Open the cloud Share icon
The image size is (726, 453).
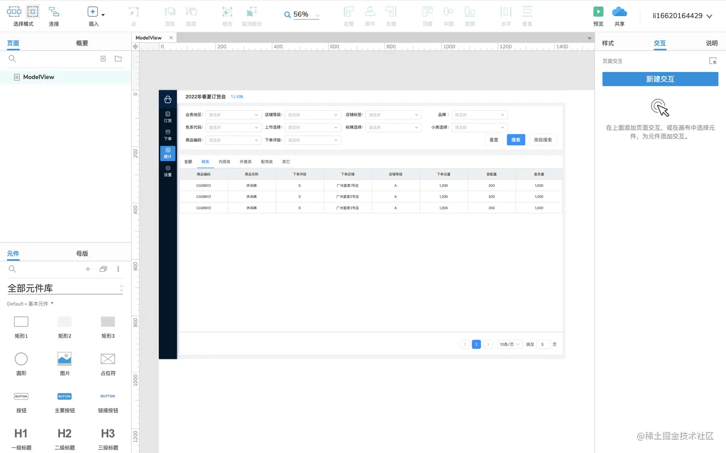click(619, 12)
